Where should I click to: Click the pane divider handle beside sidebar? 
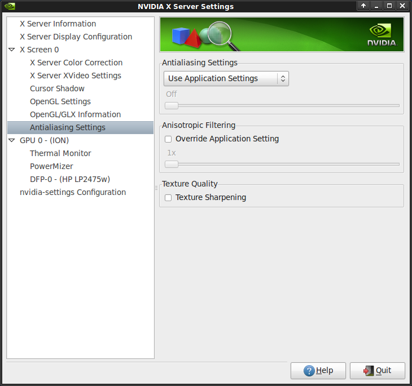pyautogui.click(x=156, y=188)
